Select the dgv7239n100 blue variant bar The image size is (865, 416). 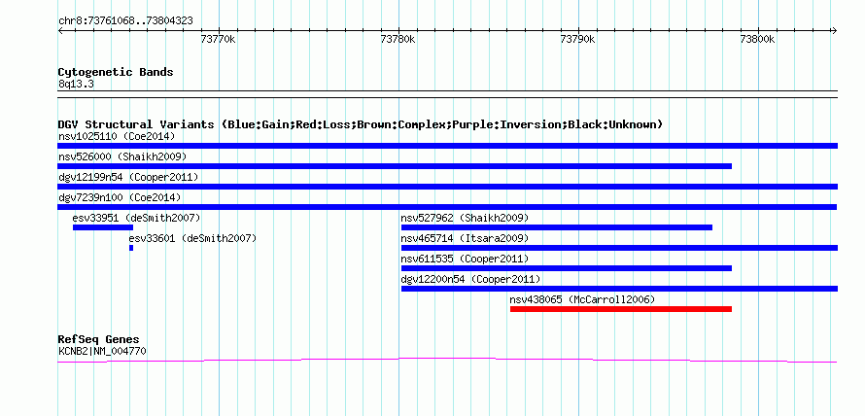(x=447, y=207)
